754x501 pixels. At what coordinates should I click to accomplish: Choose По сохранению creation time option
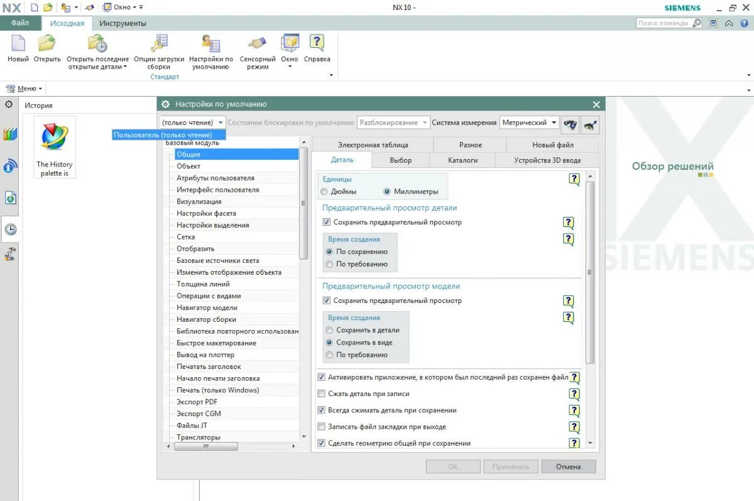pyautogui.click(x=330, y=251)
